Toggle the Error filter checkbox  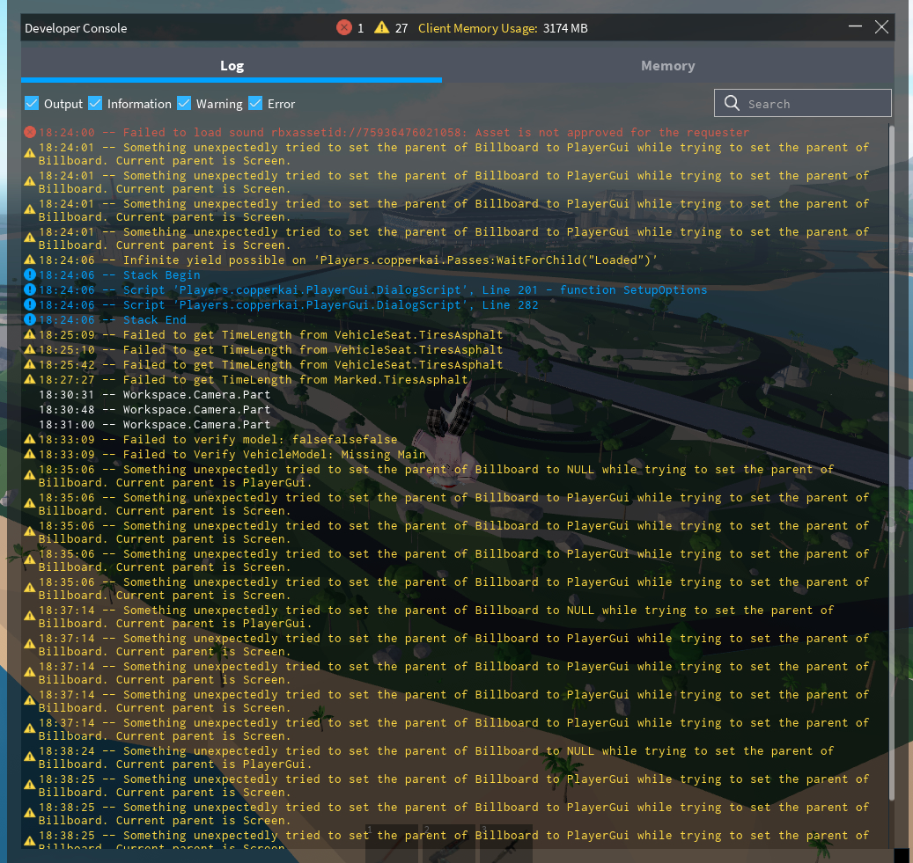pyautogui.click(x=255, y=104)
